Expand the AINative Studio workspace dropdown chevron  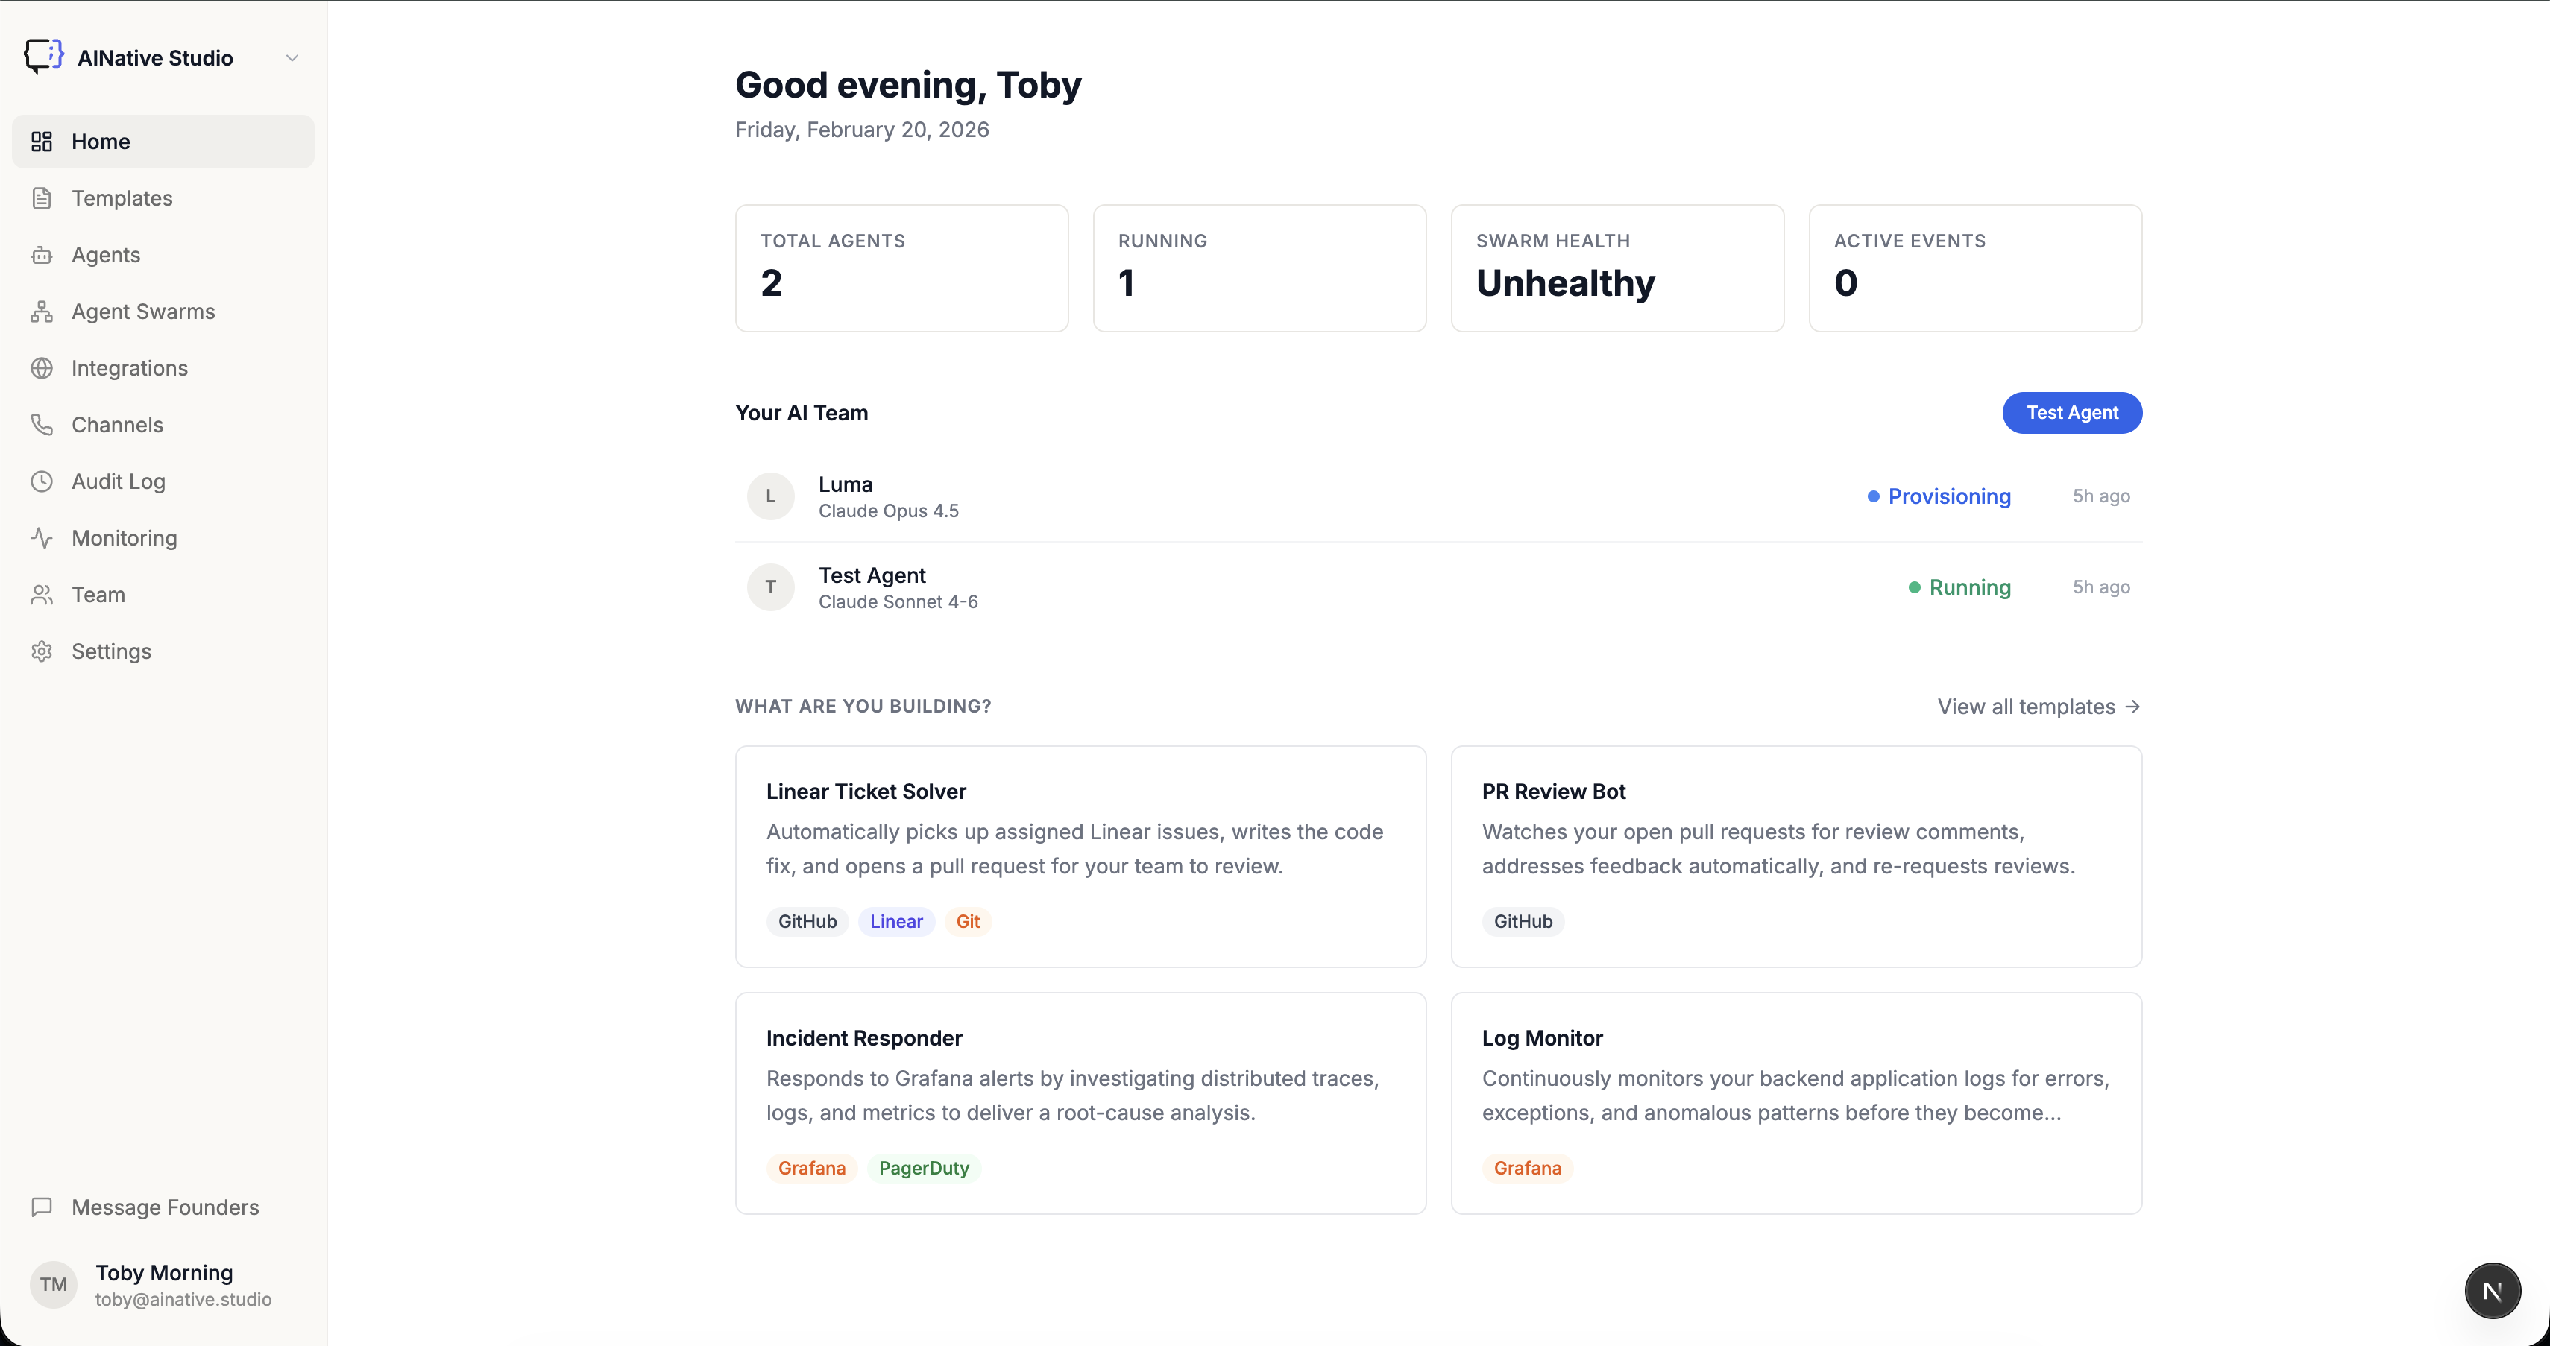(x=292, y=57)
